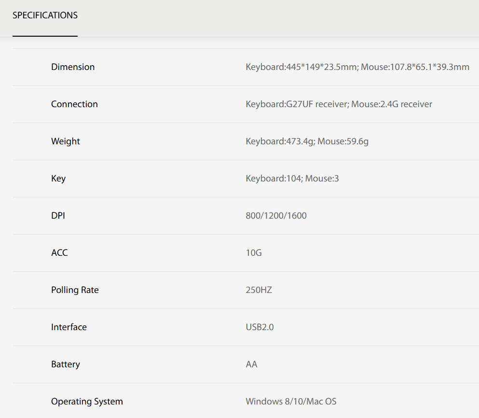Click the Windows 8/10/Mac OS value
This screenshot has width=479, height=418.
[291, 402]
